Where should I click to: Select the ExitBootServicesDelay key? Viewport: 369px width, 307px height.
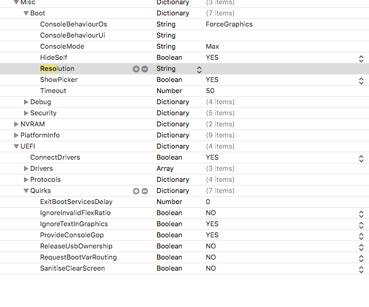tap(76, 202)
